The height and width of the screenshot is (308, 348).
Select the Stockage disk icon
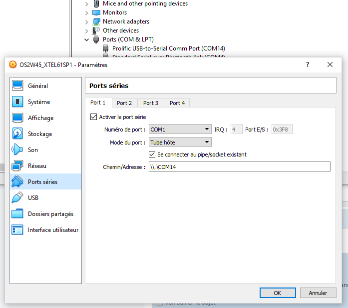[x=17, y=134]
